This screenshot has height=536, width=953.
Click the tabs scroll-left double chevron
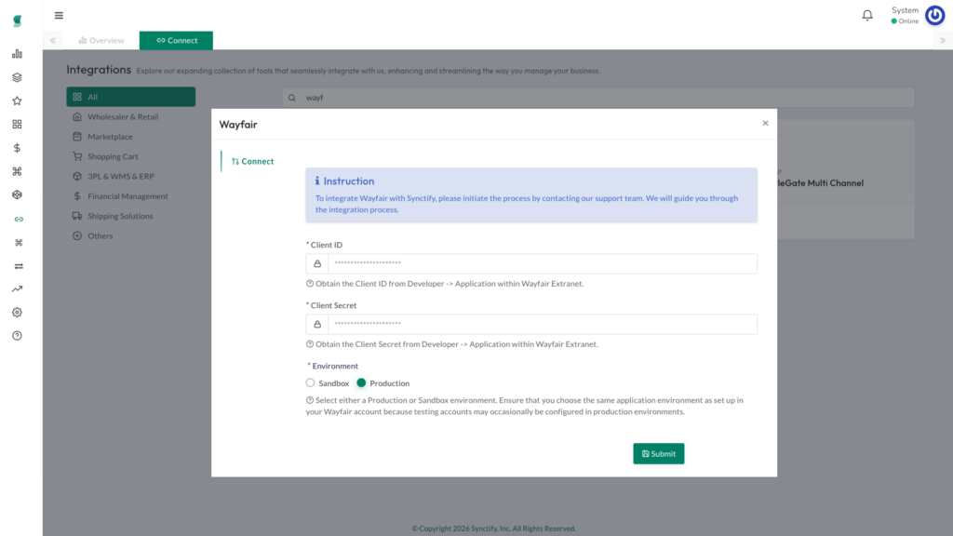coord(53,41)
